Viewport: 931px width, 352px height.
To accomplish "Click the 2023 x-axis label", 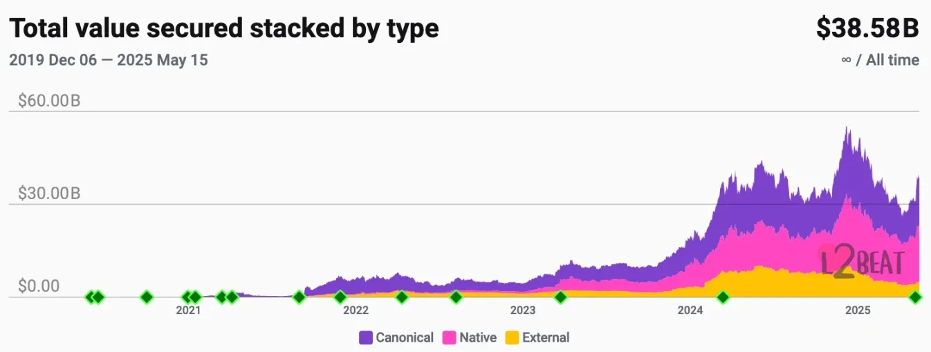I will coord(523,311).
